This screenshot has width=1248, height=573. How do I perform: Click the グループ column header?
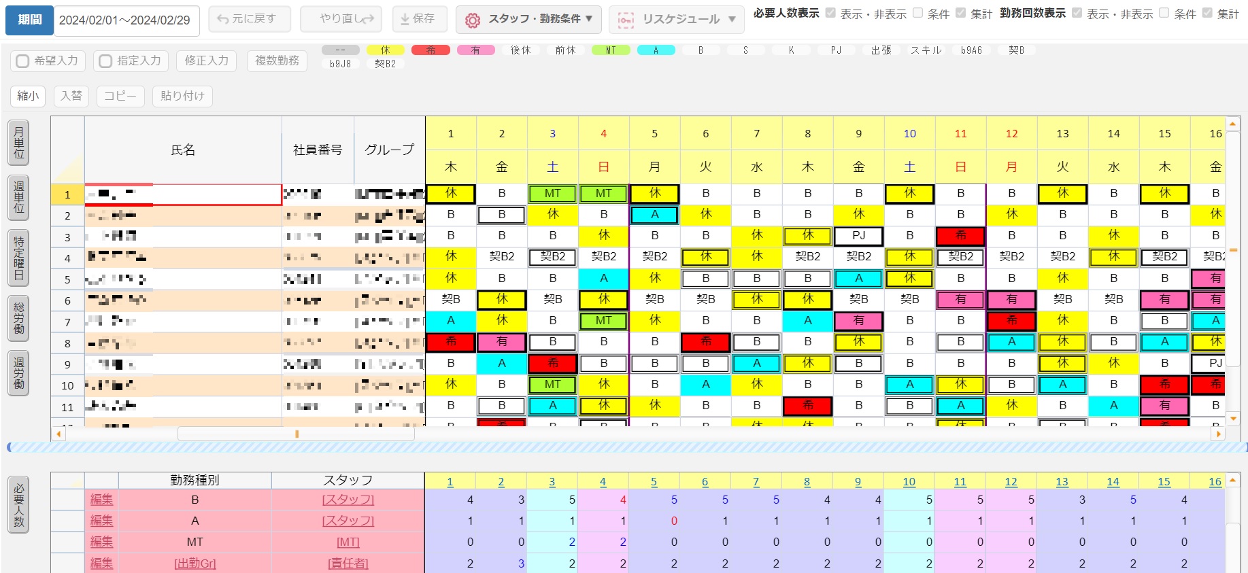pos(390,150)
